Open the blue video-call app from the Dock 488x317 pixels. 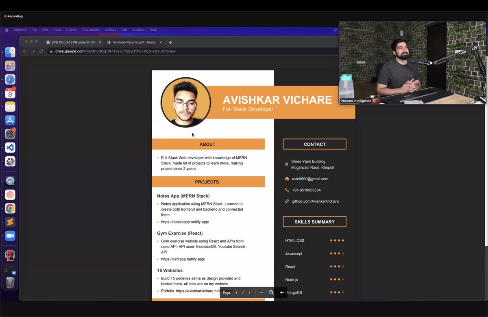(10, 234)
